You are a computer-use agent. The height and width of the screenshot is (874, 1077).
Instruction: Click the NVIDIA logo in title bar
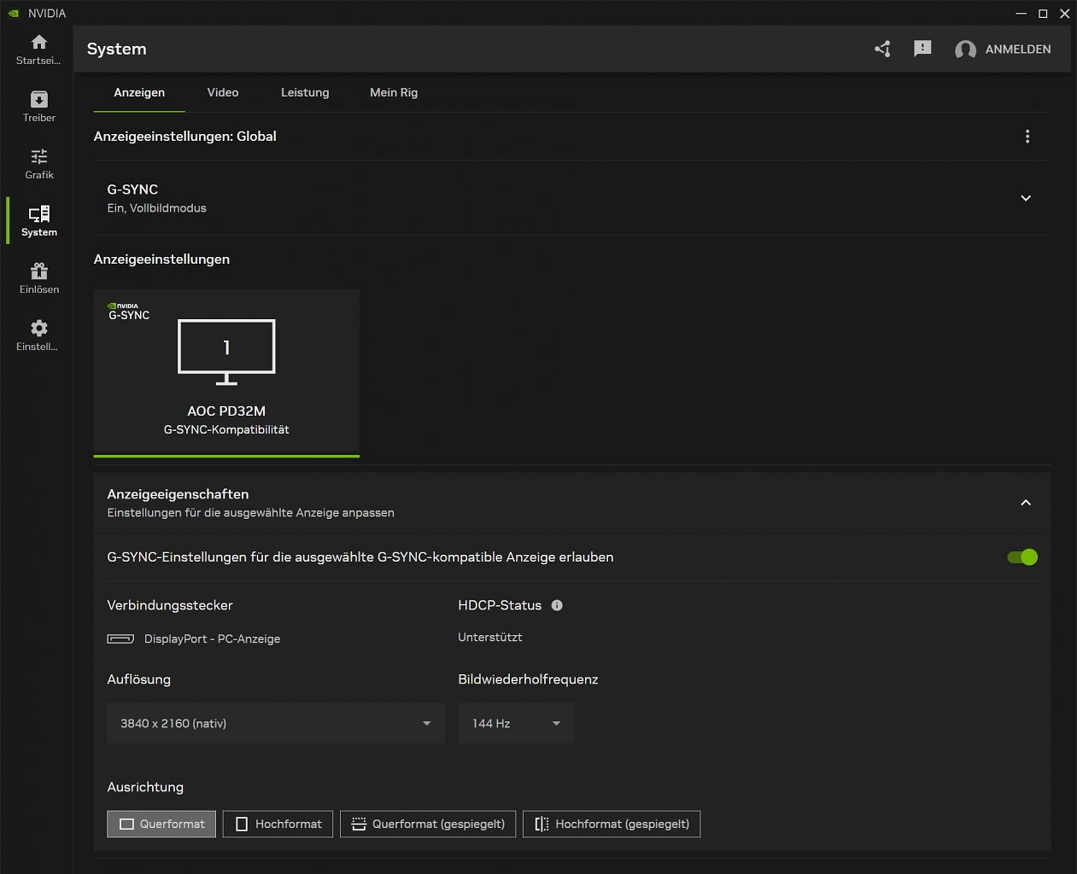[14, 14]
